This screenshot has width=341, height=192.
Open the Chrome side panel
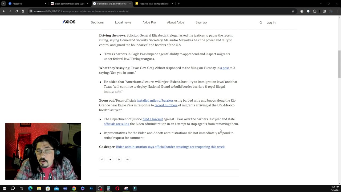(x=324, y=11)
